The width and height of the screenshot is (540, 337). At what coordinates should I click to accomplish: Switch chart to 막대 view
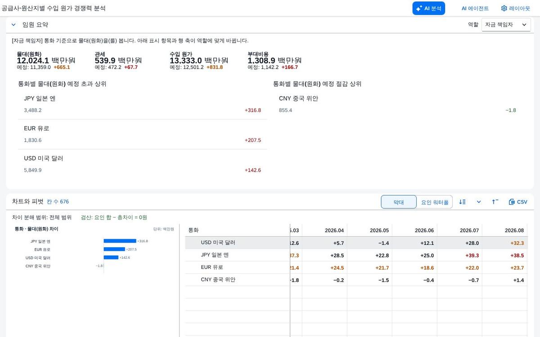[x=399, y=202]
